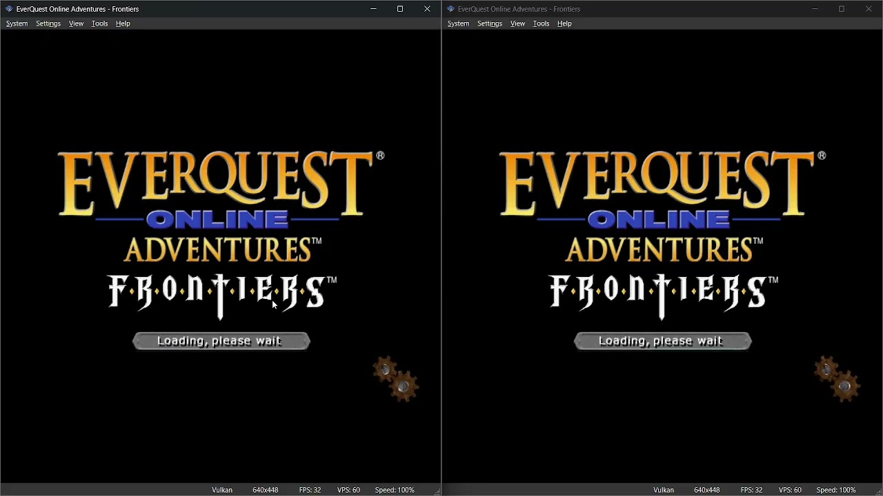The image size is (883, 496).
Task: Click Vulkan renderer in left status bar
Action: (x=222, y=490)
